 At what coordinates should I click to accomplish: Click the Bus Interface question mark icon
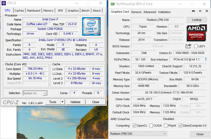pos(206,59)
